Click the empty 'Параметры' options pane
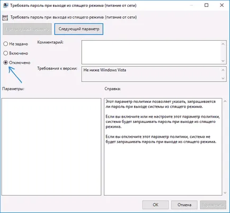 click(x=51, y=147)
